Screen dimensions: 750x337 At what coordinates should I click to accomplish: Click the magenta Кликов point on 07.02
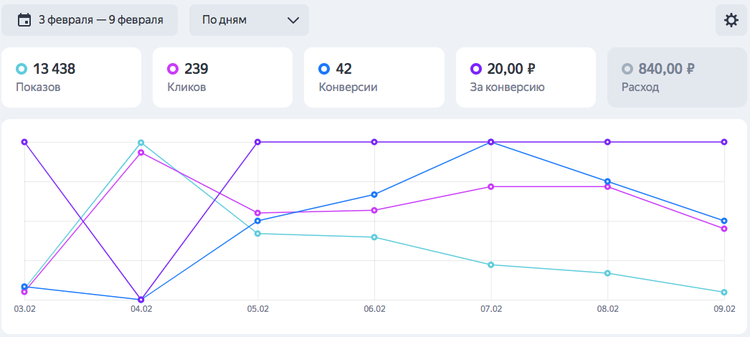[x=490, y=186]
